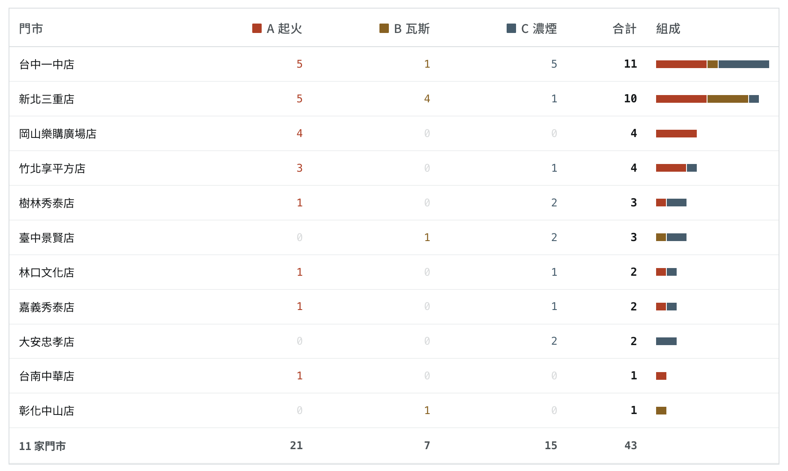
Task: Click the A 起火 footer total 21
Action: 296,445
